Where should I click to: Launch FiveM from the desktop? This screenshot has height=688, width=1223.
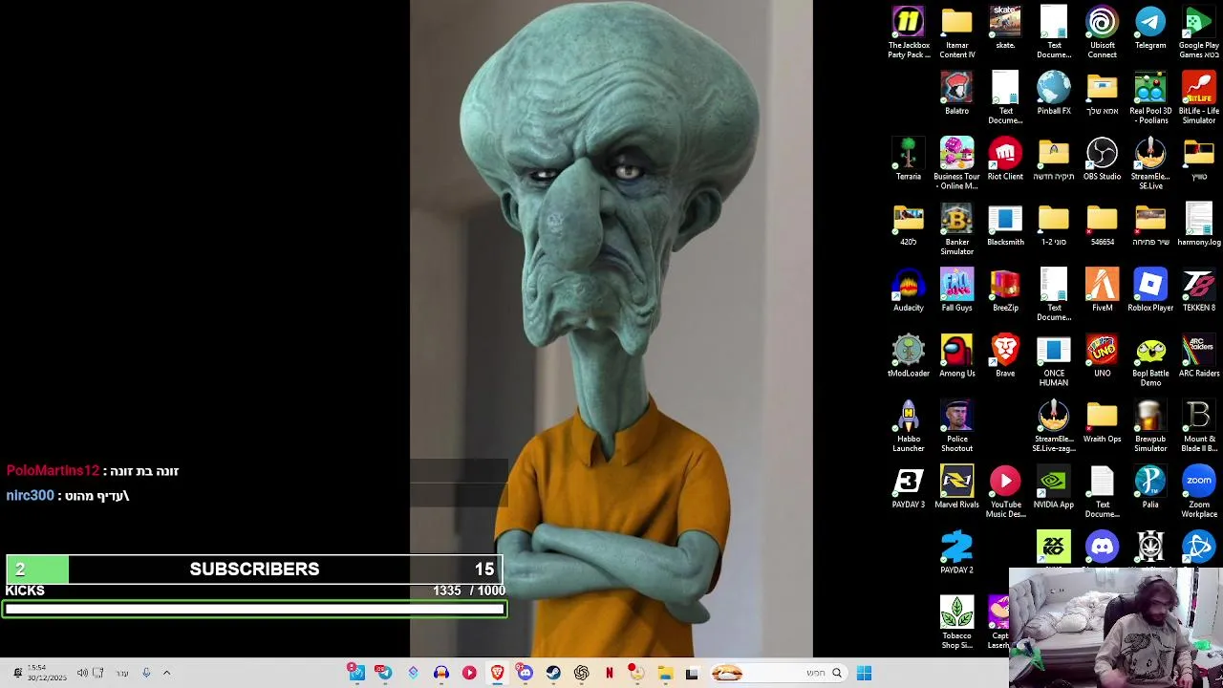[x=1102, y=290]
